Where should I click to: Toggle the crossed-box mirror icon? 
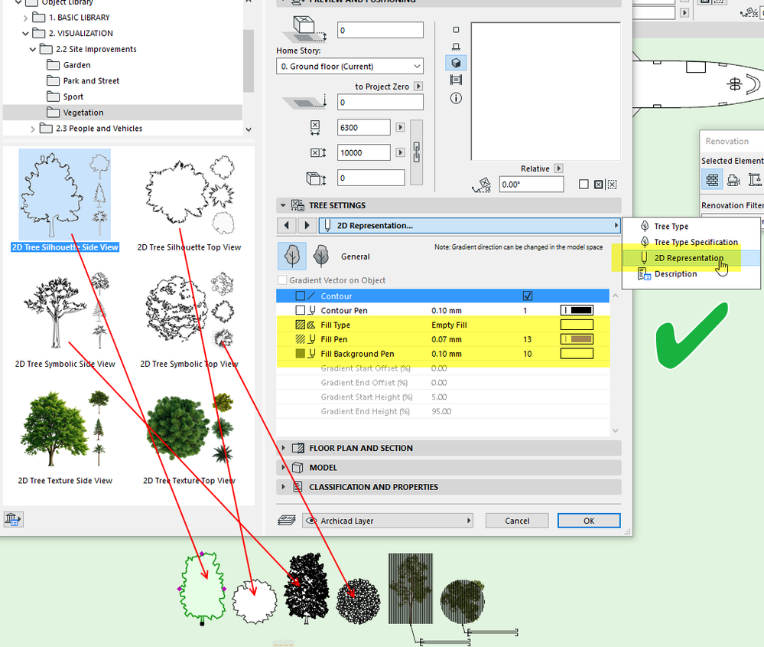[x=598, y=185]
